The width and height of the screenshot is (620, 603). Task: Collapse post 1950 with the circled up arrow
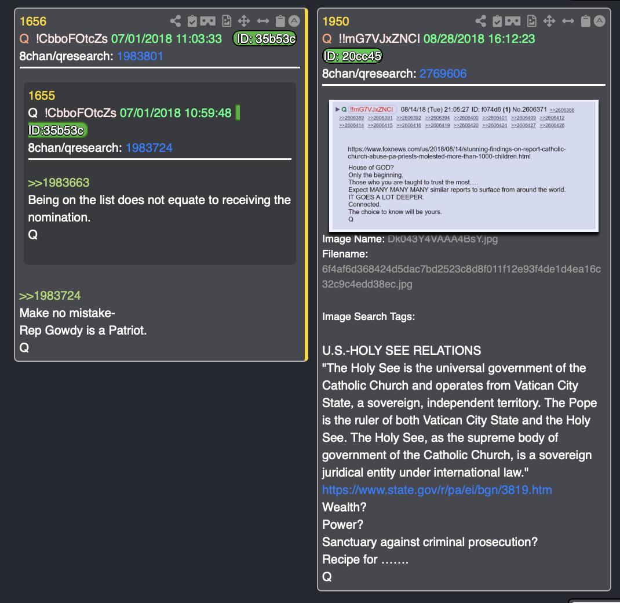600,21
